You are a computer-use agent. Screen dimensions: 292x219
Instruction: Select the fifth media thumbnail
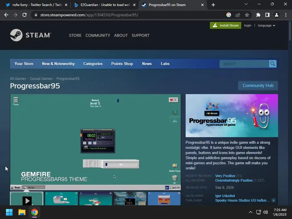[x=164, y=199]
